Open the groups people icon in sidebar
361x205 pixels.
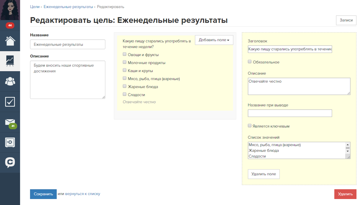10,81
